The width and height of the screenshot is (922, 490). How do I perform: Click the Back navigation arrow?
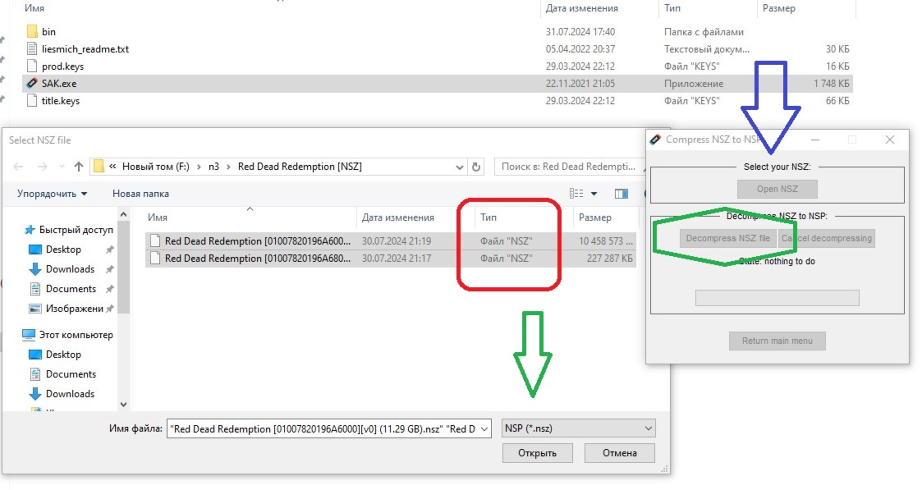tap(18, 167)
